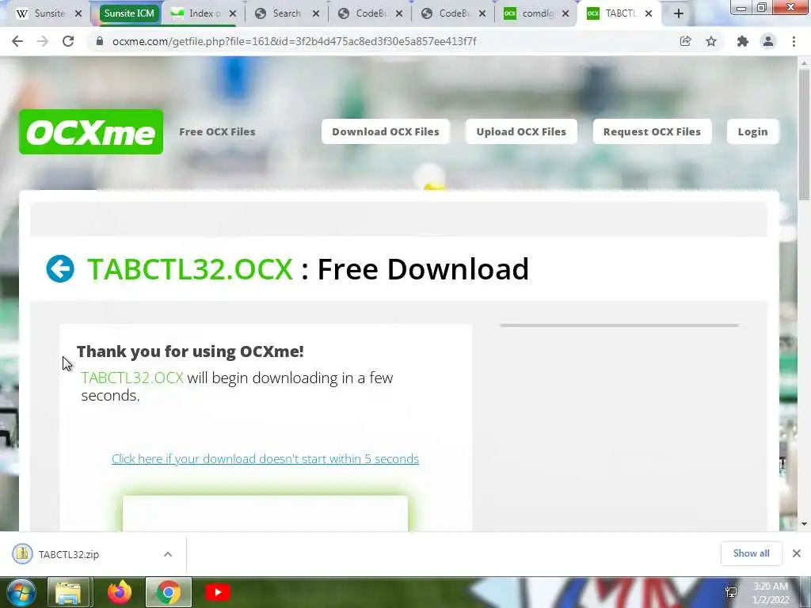Close the Index tab
The image size is (811, 608).
click(233, 14)
